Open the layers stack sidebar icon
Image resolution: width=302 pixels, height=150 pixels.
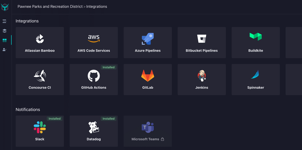5,31
